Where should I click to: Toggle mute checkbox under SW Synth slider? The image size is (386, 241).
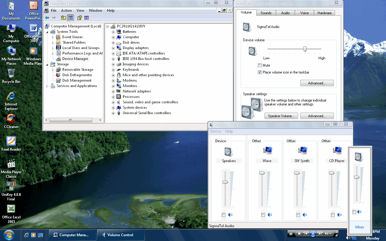click(x=298, y=215)
